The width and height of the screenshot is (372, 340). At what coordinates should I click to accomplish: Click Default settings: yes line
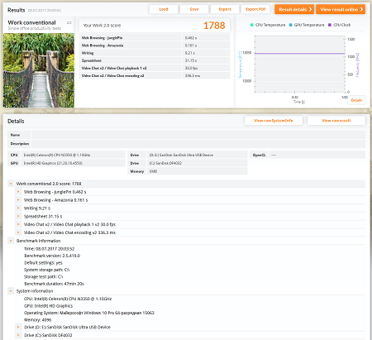pyautogui.click(x=43, y=262)
